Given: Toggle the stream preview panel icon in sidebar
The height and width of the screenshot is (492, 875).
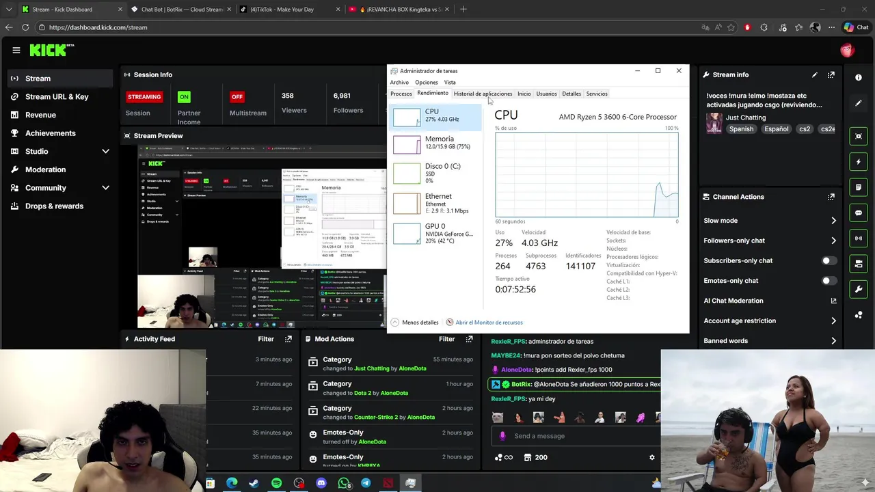Looking at the screenshot, I should 859,136.
